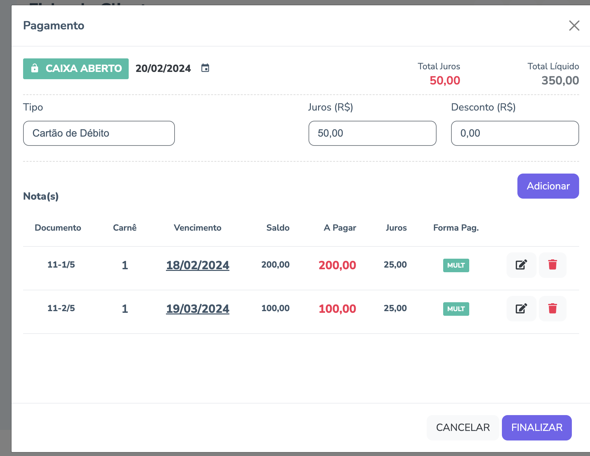Click the Juros (R$) input field
Image resolution: width=590 pixels, height=456 pixels.
coord(372,133)
